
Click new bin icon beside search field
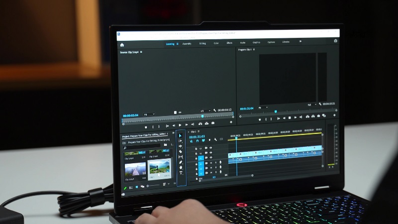(166, 145)
